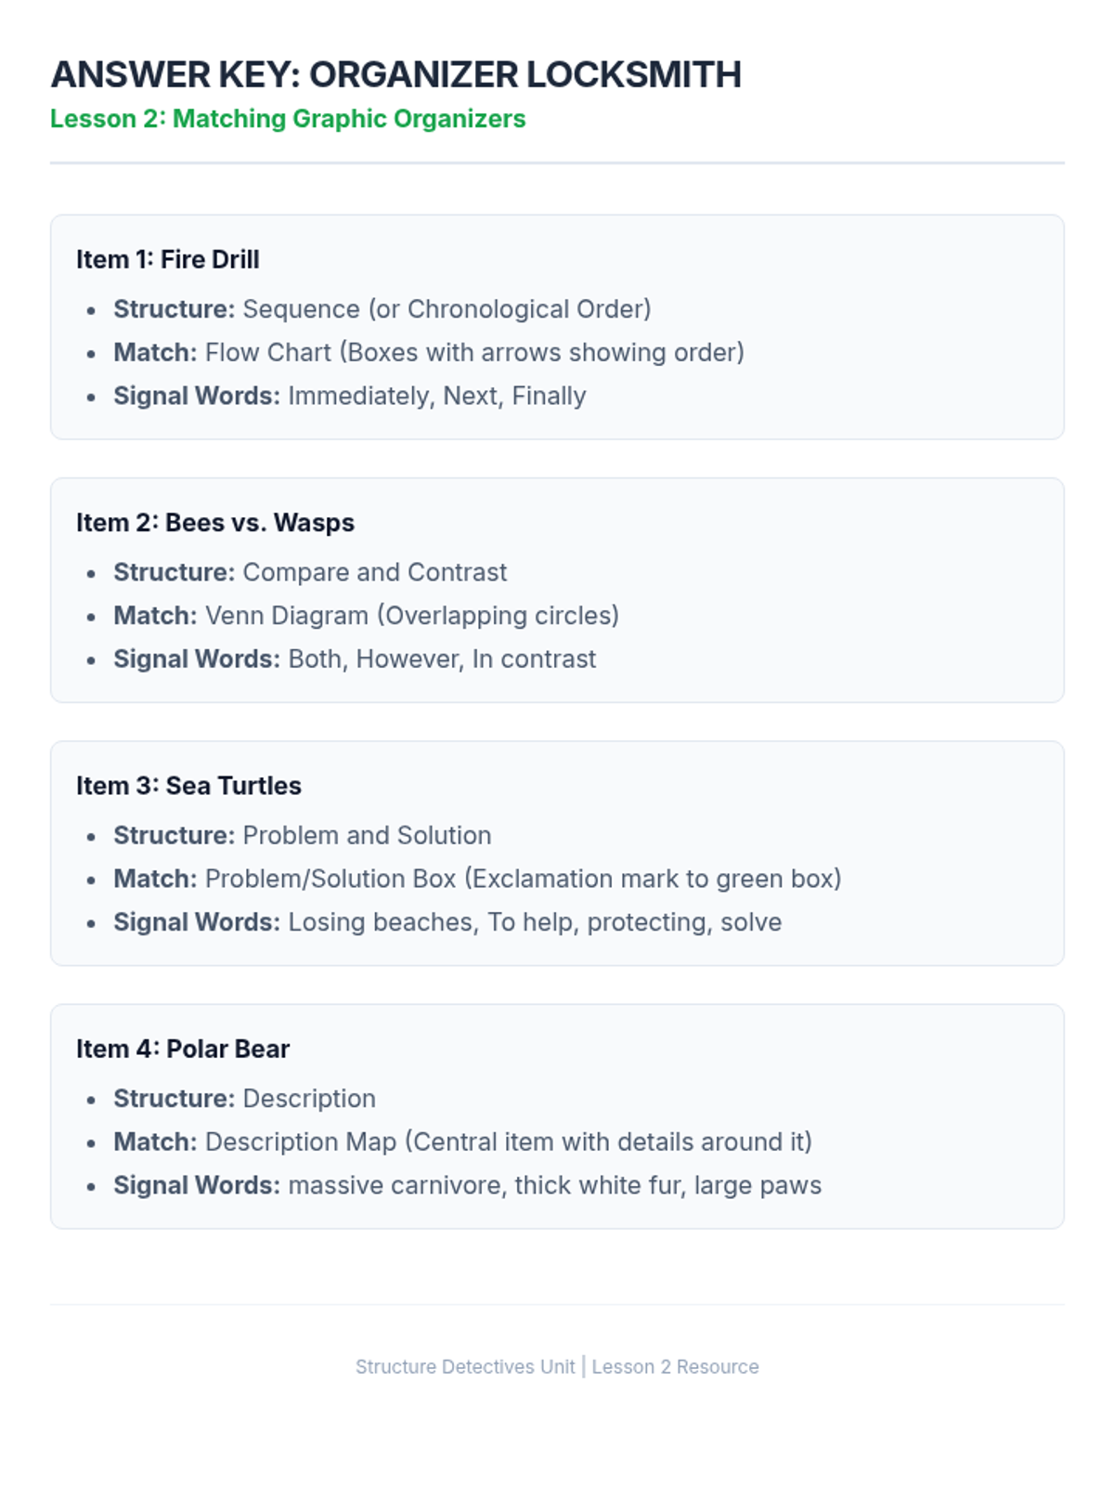The height and width of the screenshot is (1486, 1114).
Task: Click the Structure Detectives Unit footer text
Action: [x=465, y=1367]
